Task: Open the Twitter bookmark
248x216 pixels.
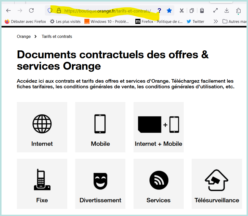Action: [x=195, y=21]
